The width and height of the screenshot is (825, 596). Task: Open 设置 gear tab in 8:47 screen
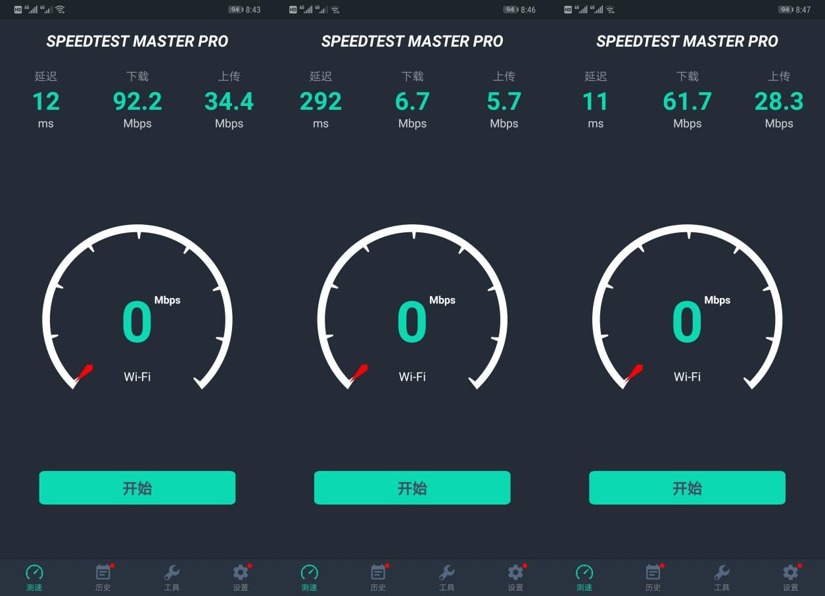(790, 578)
